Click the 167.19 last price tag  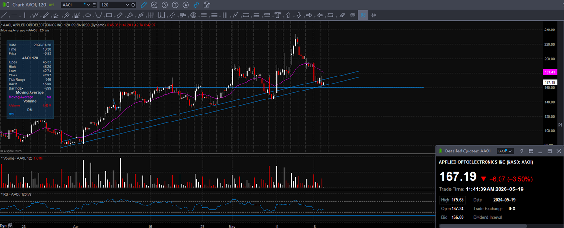pyautogui.click(x=549, y=82)
